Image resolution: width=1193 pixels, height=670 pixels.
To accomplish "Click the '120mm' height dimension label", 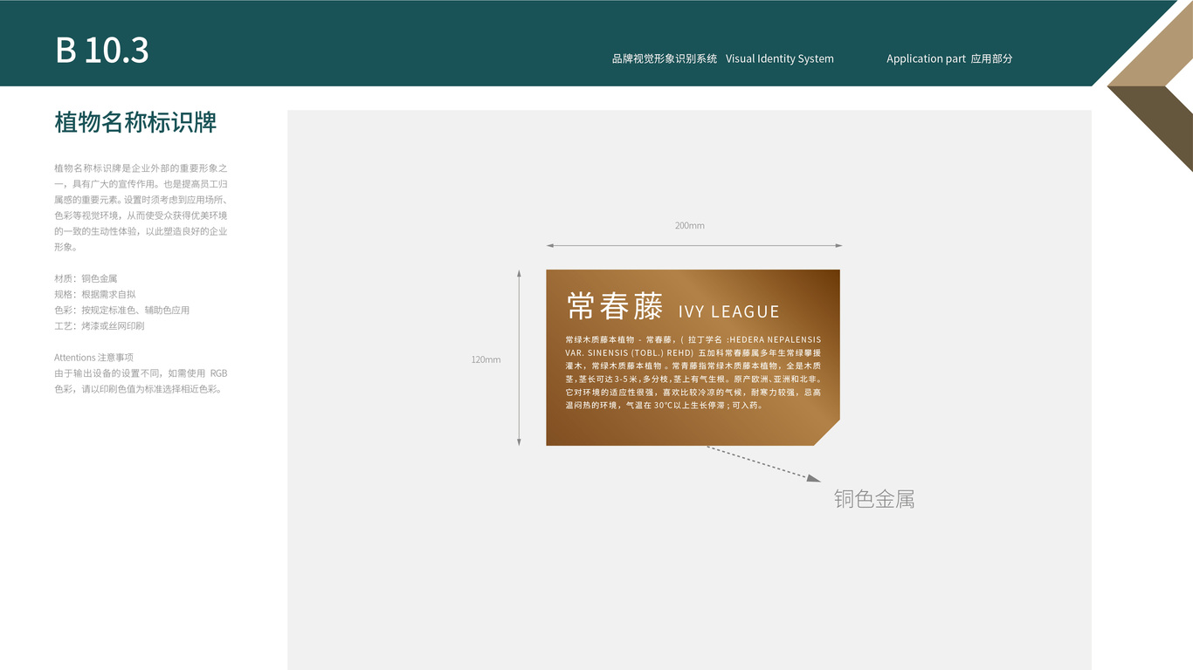I will (x=486, y=359).
